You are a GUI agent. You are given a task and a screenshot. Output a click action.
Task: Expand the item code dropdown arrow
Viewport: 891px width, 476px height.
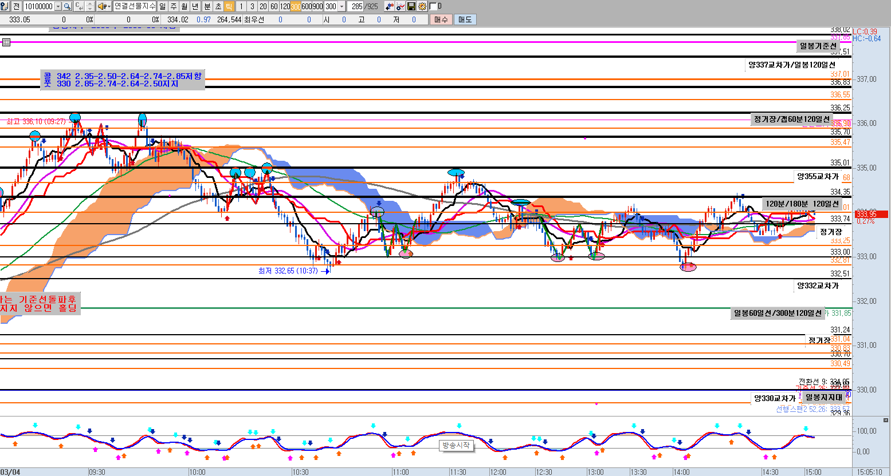(x=58, y=6)
